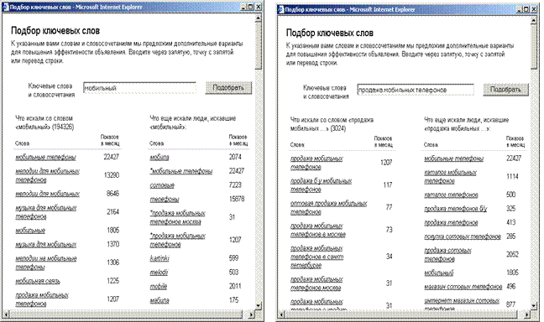Viewport: 544px width, 322px height.
Task: Click scroll-down arrow in продажа мобильных телефонов window
Action: point(534,305)
